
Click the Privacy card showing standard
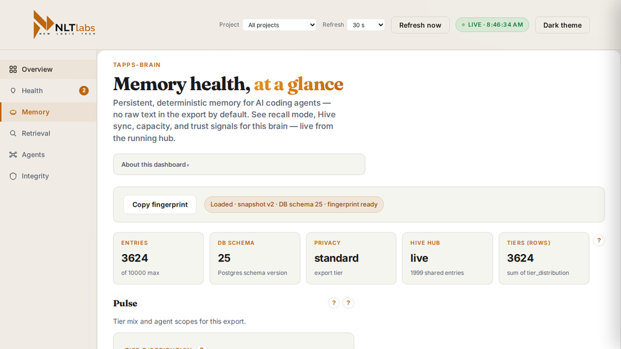351,258
